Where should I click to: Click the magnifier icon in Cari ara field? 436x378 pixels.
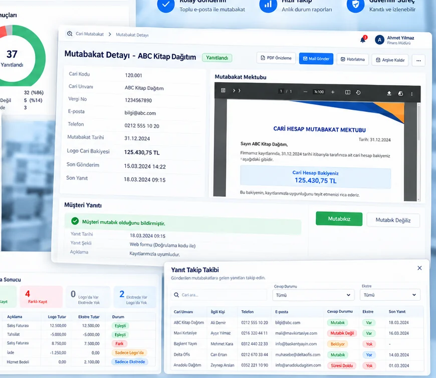(176, 295)
